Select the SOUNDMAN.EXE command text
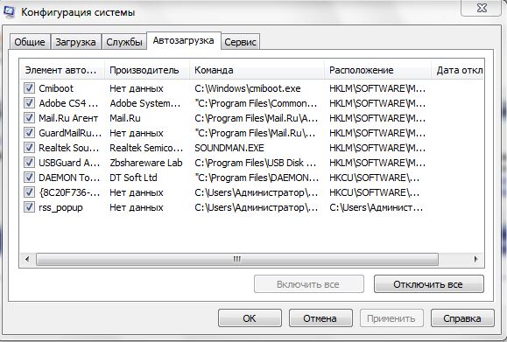Image resolution: width=507 pixels, height=342 pixels. click(x=229, y=148)
